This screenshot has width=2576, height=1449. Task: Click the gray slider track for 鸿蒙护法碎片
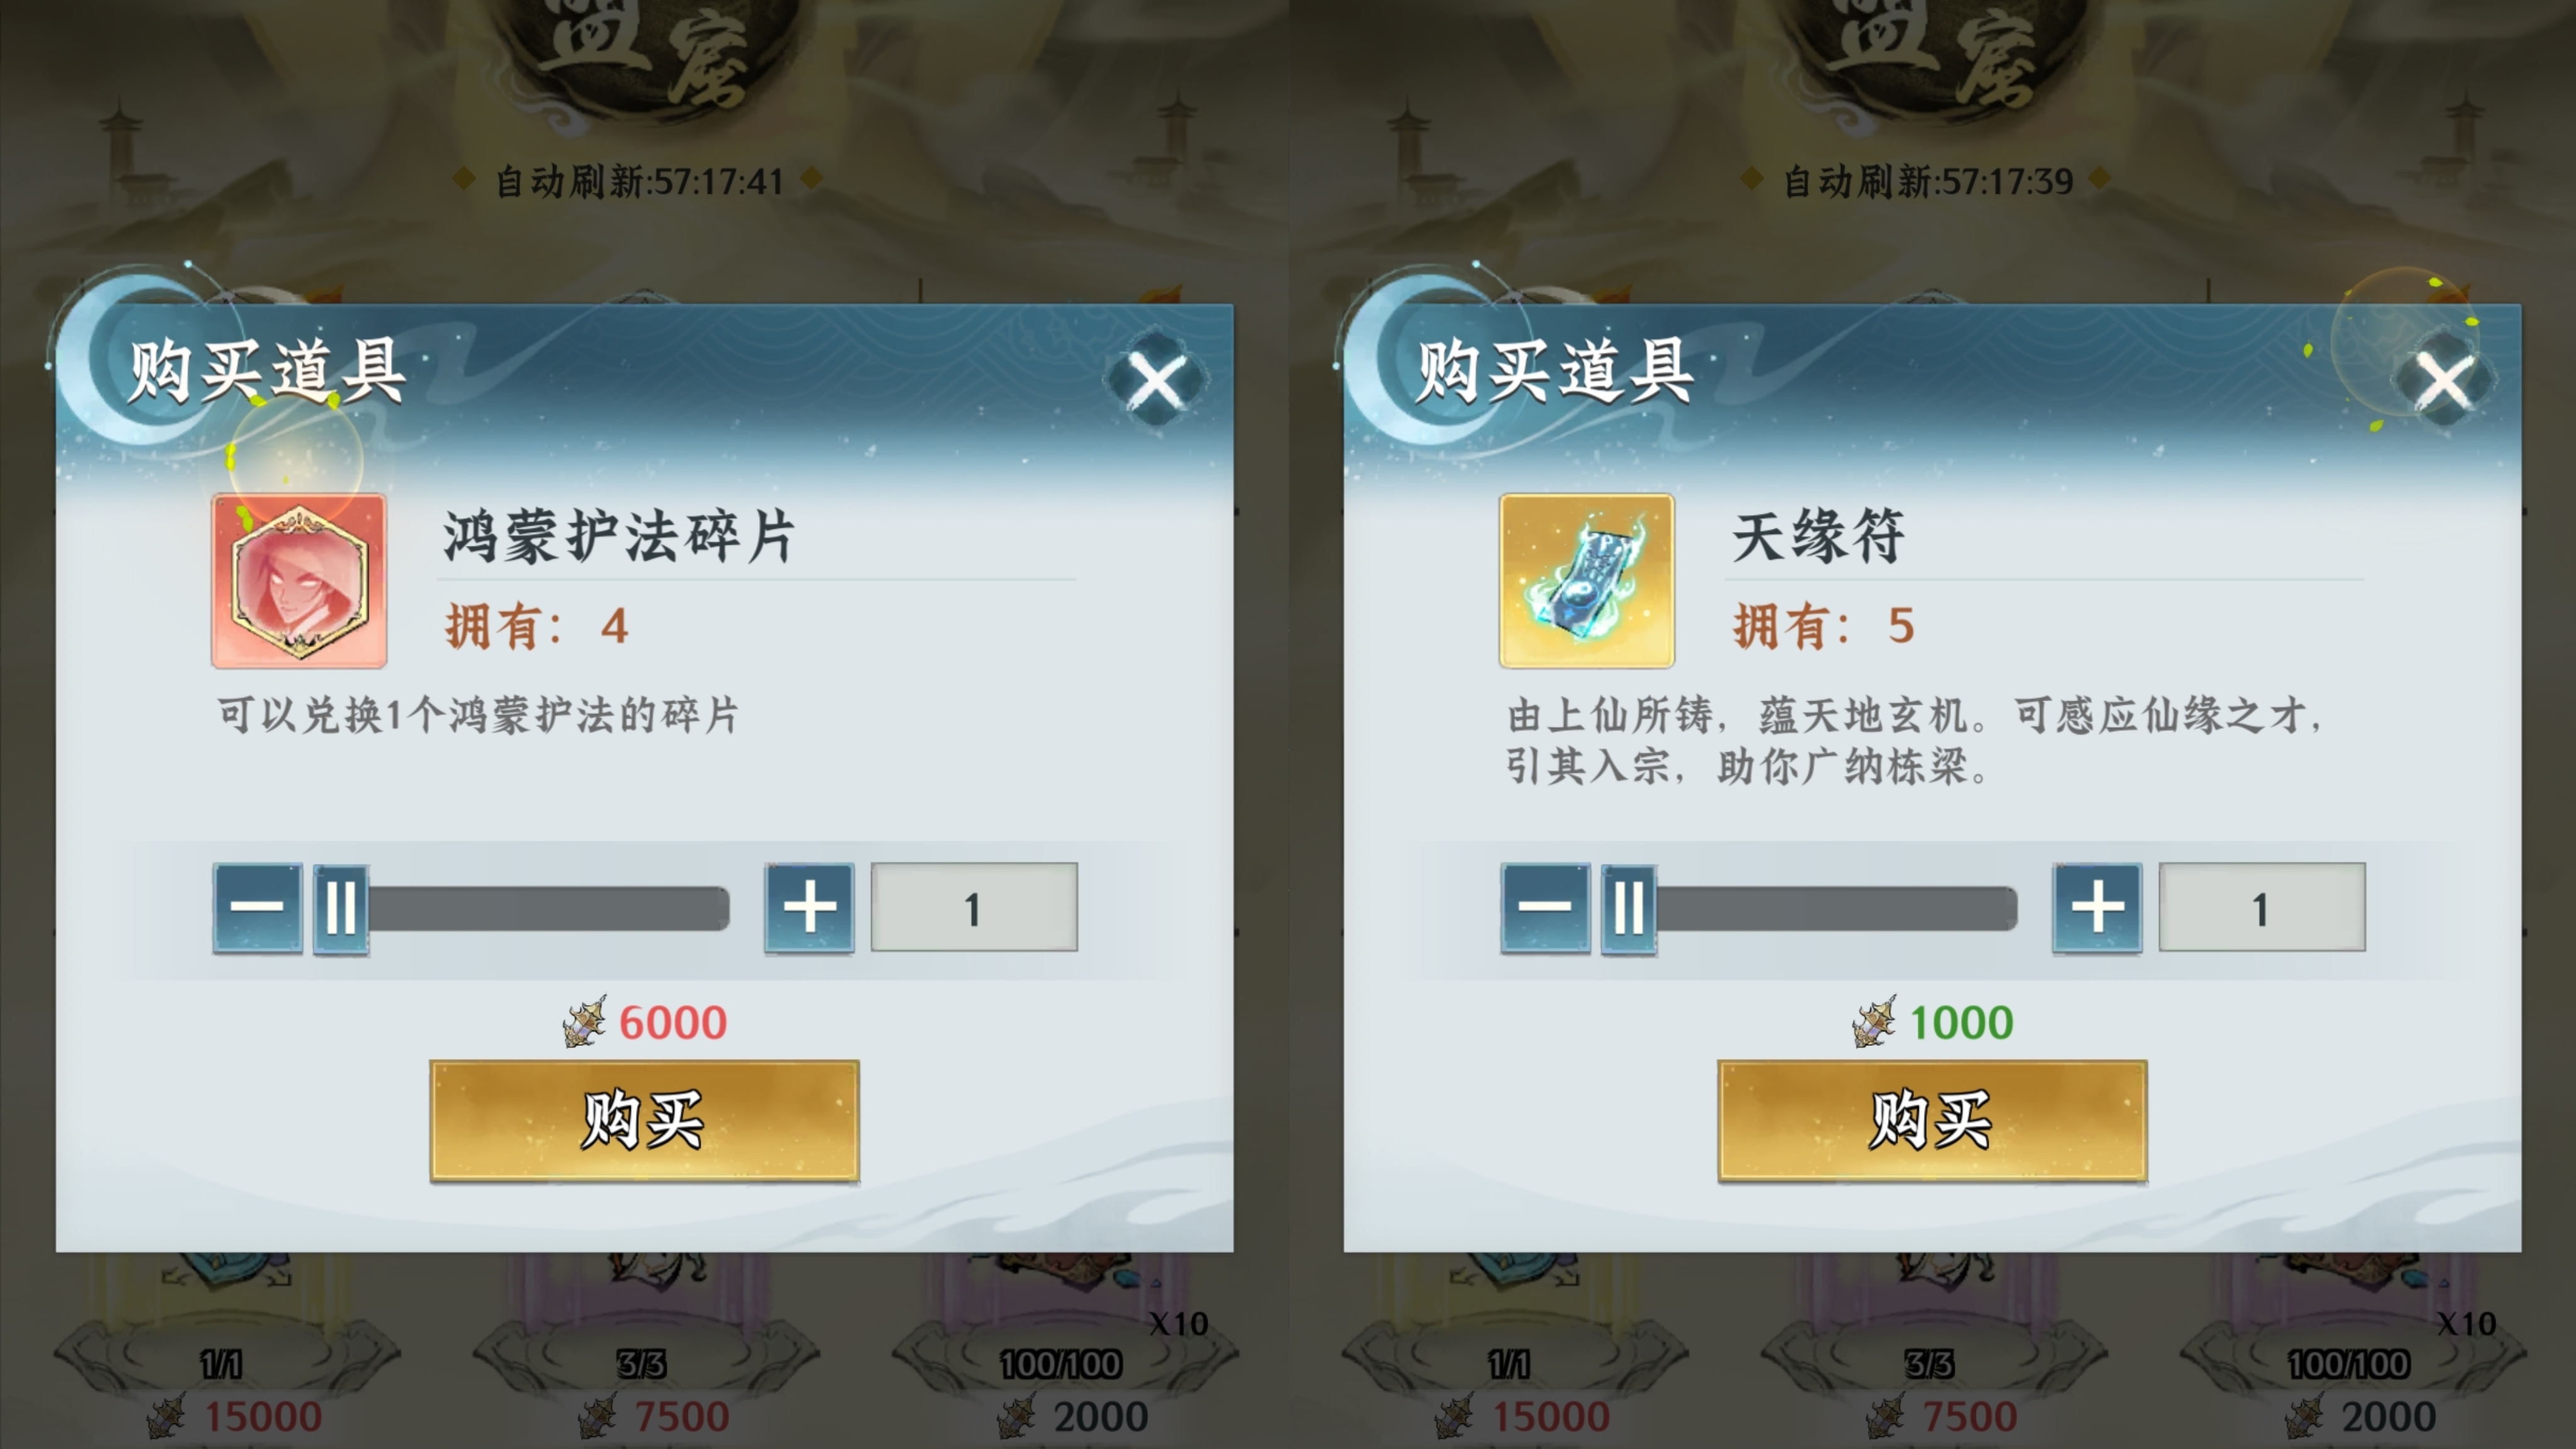click(x=549, y=909)
